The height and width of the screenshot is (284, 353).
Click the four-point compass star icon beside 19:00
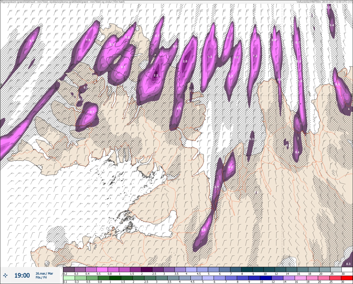[5, 275]
